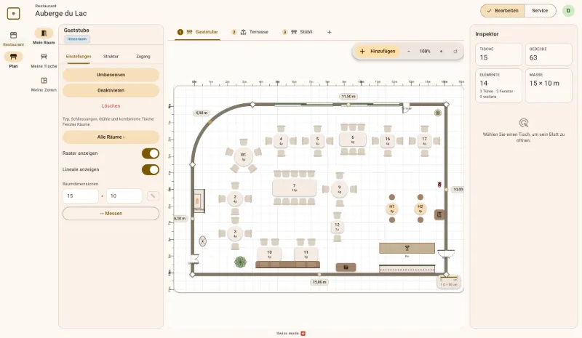Open the Zugang tab
The height and width of the screenshot is (338, 582).
click(x=143, y=57)
